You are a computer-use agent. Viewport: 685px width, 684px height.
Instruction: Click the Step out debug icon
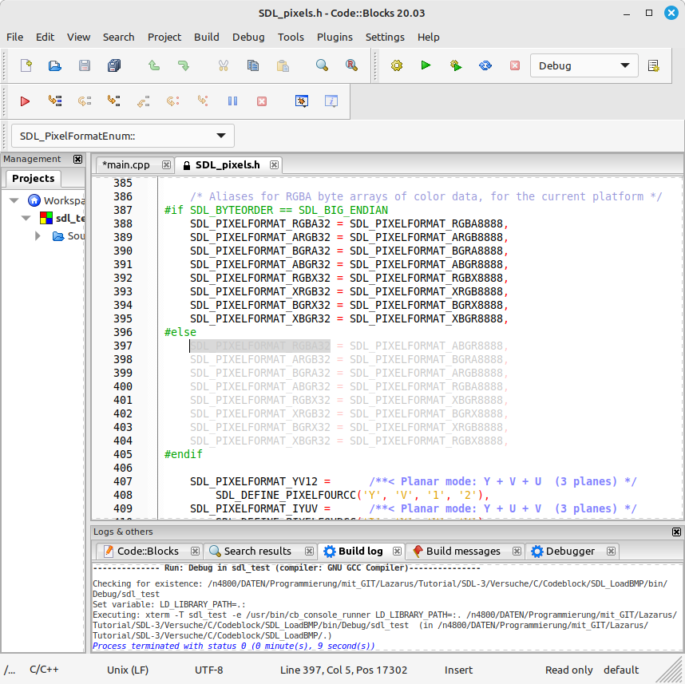[143, 101]
